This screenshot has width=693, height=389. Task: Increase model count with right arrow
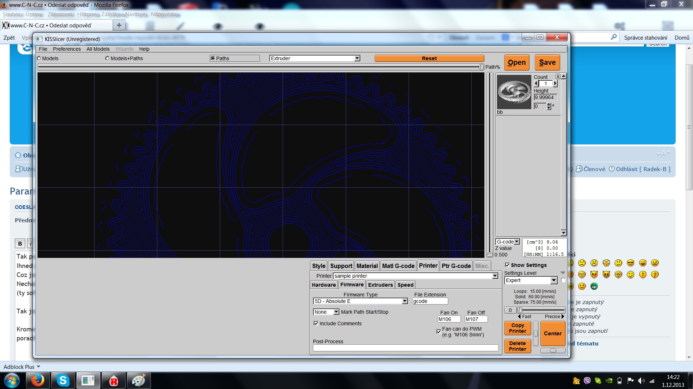pos(555,84)
